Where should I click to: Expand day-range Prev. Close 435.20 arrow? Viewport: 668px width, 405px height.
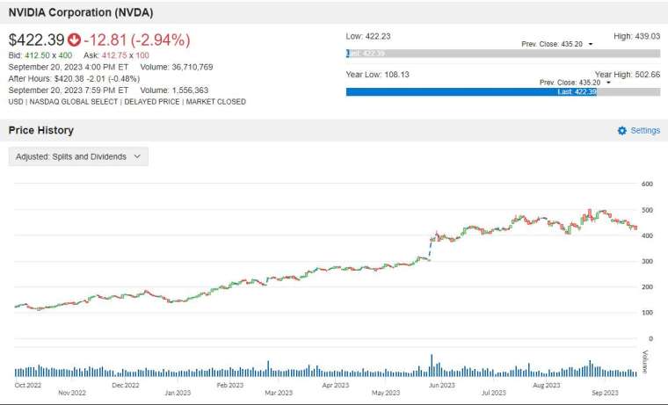(591, 44)
